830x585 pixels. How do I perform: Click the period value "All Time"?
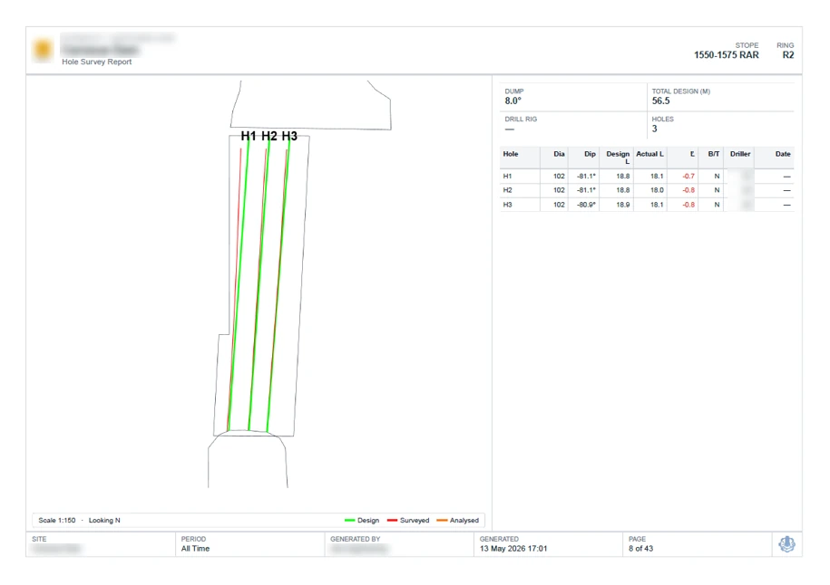pos(195,549)
